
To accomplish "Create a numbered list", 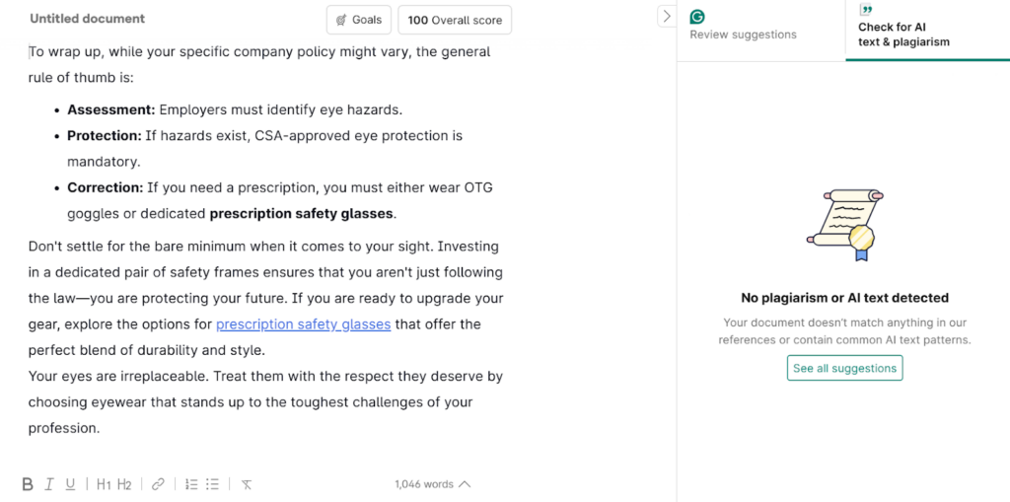I will tap(191, 484).
